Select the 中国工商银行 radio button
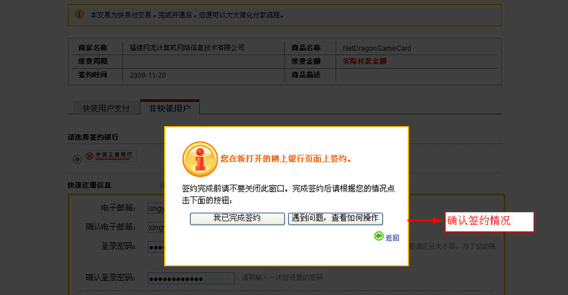This screenshot has width=568, height=295. (77, 159)
